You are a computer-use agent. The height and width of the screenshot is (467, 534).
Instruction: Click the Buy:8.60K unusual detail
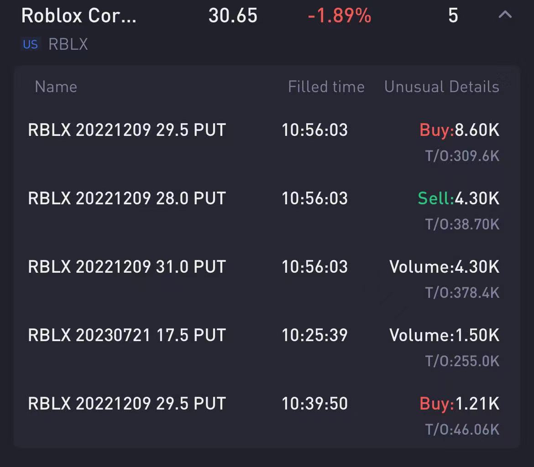459,130
